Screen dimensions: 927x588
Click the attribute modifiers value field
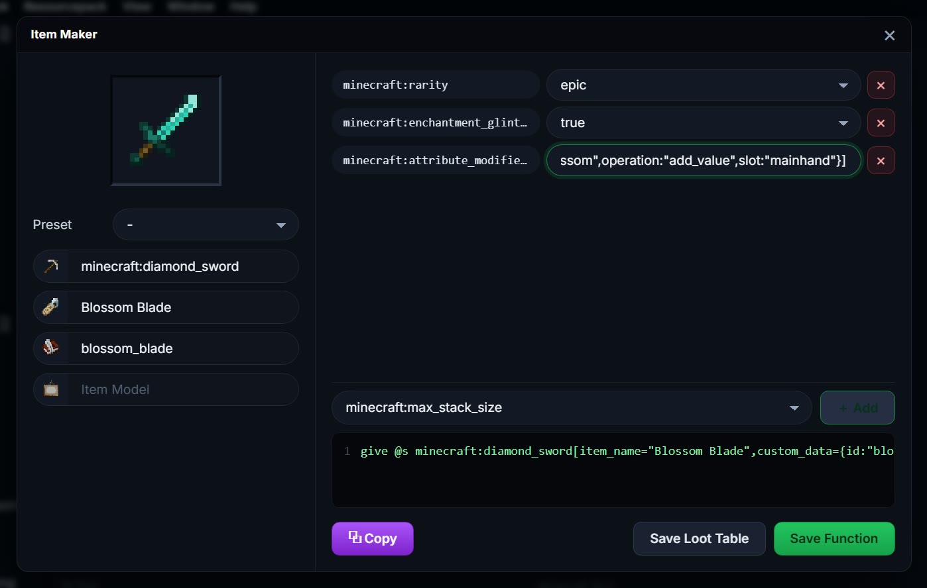coord(704,160)
